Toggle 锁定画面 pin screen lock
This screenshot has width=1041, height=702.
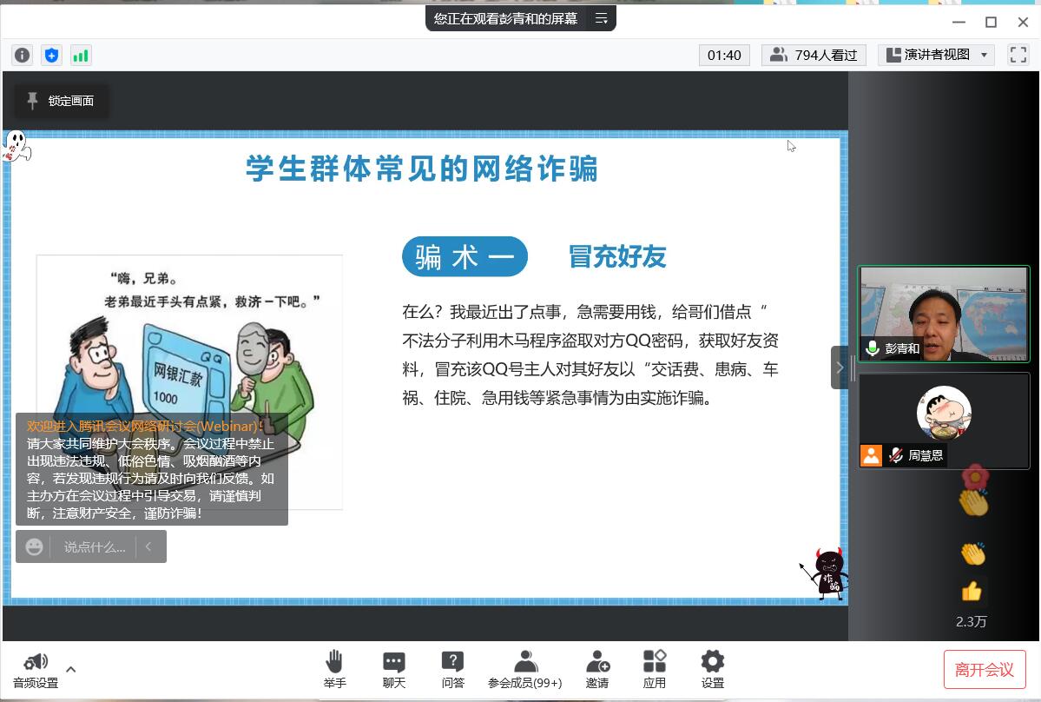(x=61, y=101)
